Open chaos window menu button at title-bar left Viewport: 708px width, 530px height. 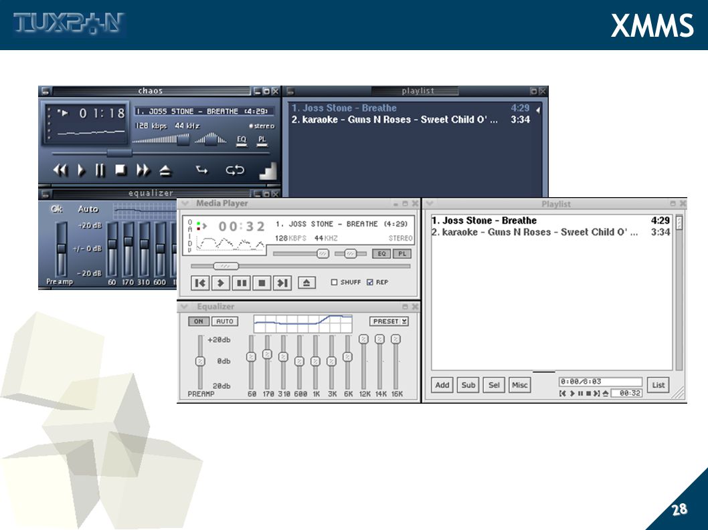point(45,91)
